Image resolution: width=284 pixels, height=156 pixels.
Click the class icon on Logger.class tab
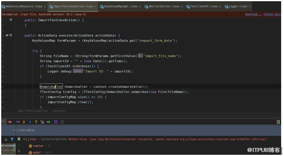226,6
